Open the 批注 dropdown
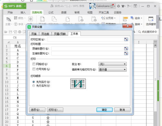The width and height of the screenshot is (162, 126). pyautogui.click(x=112, y=64)
